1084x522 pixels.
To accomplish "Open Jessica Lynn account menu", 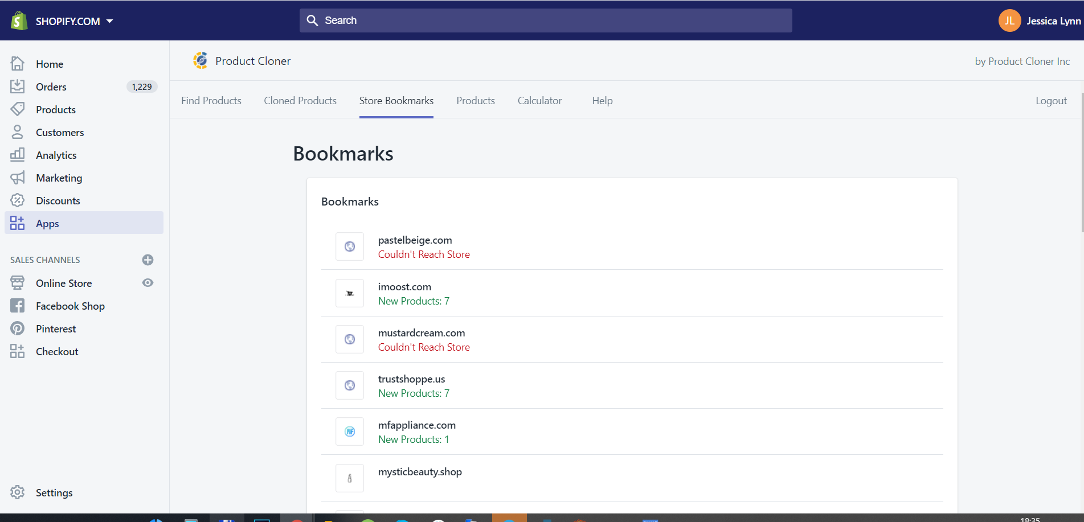I will [x=1040, y=21].
